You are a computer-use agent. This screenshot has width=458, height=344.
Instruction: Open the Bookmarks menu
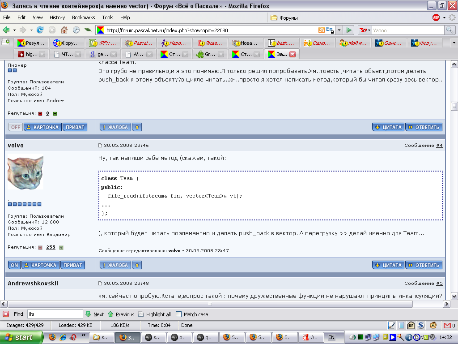coord(83,17)
